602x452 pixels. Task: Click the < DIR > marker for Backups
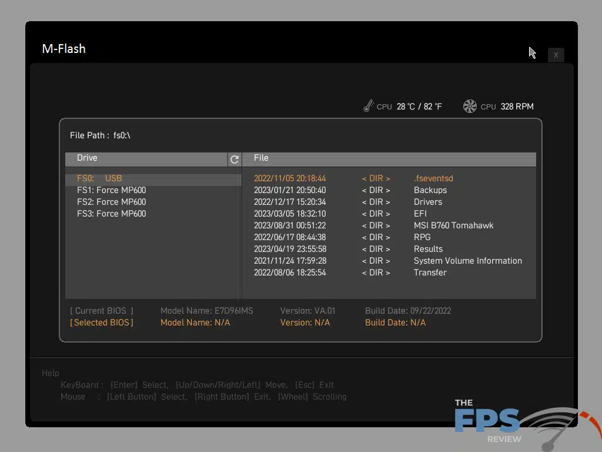point(376,190)
